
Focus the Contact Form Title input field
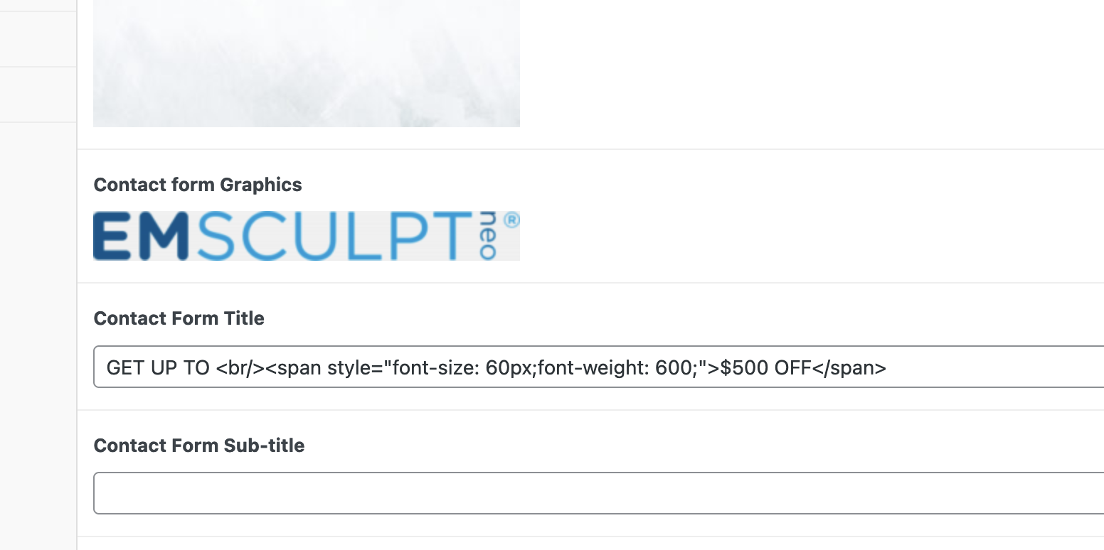coord(598,367)
